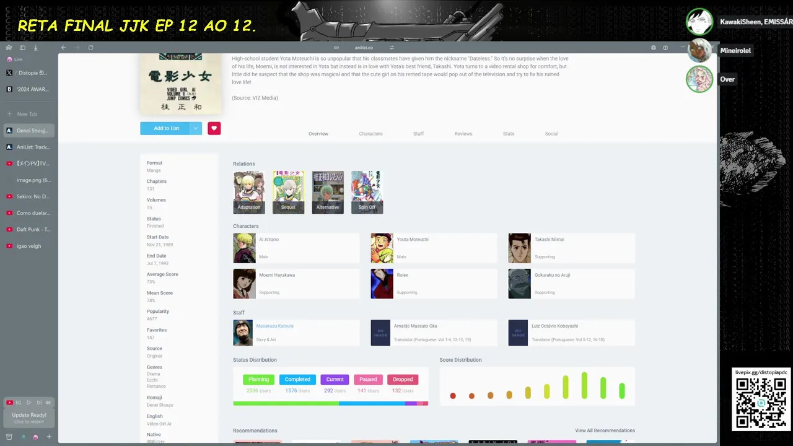Open Takashi Niimai character card
793x446 pixels.
(x=571, y=248)
